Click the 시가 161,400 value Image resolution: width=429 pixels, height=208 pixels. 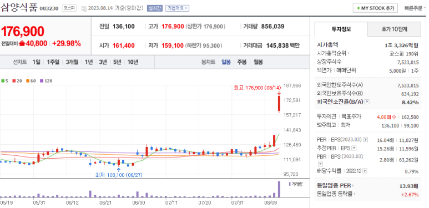pos(124,45)
